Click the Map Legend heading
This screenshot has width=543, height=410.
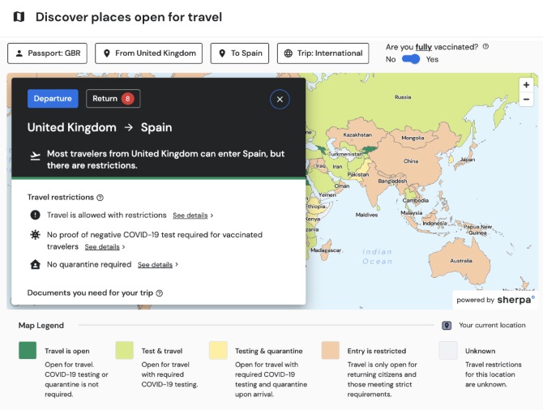tap(41, 326)
